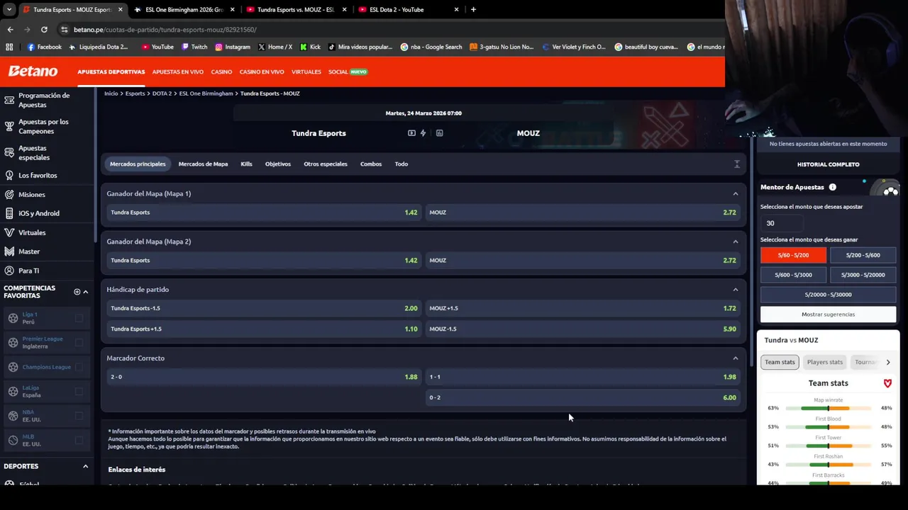This screenshot has height=510, width=908.
Task: Pick correct score 0 - 2 at 6.00
Action: point(585,397)
